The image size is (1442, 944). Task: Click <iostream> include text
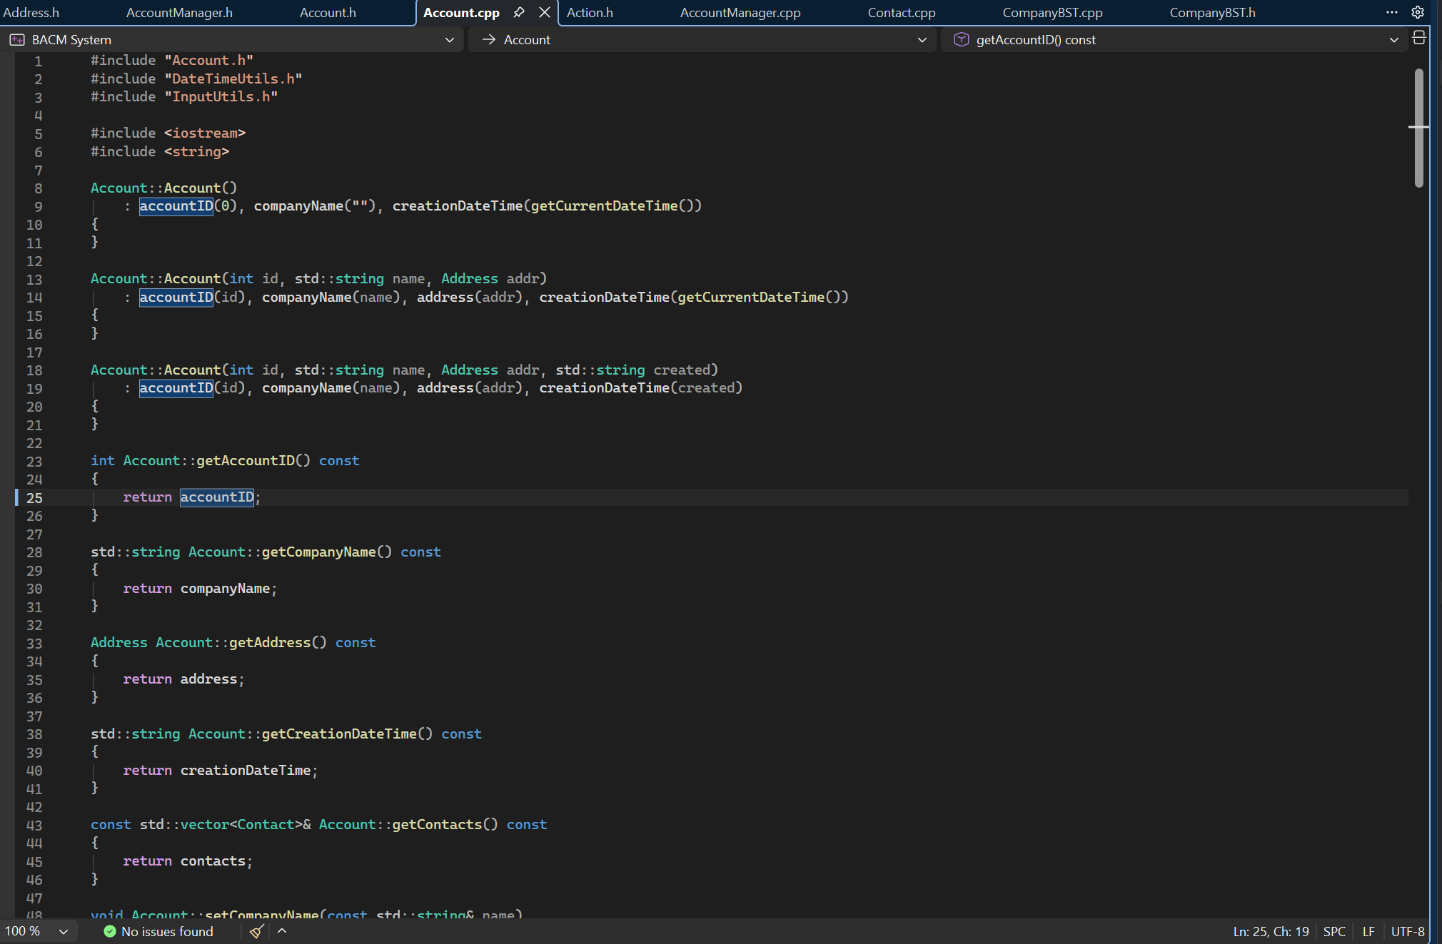[x=205, y=133]
